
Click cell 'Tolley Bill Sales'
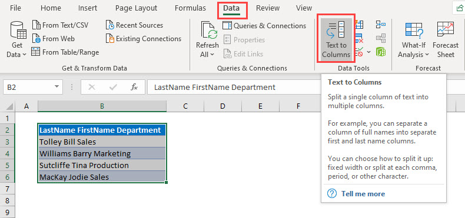point(102,142)
